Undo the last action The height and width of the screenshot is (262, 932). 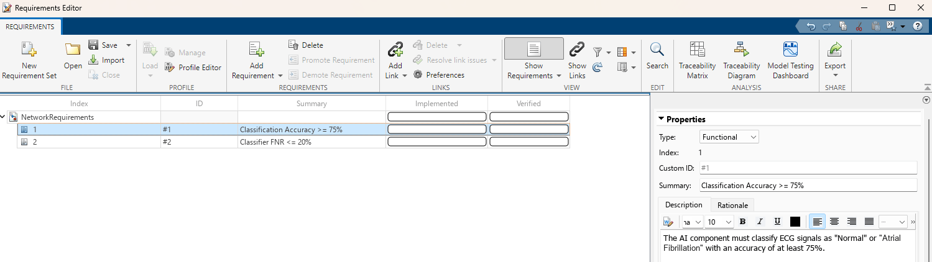coord(811,26)
